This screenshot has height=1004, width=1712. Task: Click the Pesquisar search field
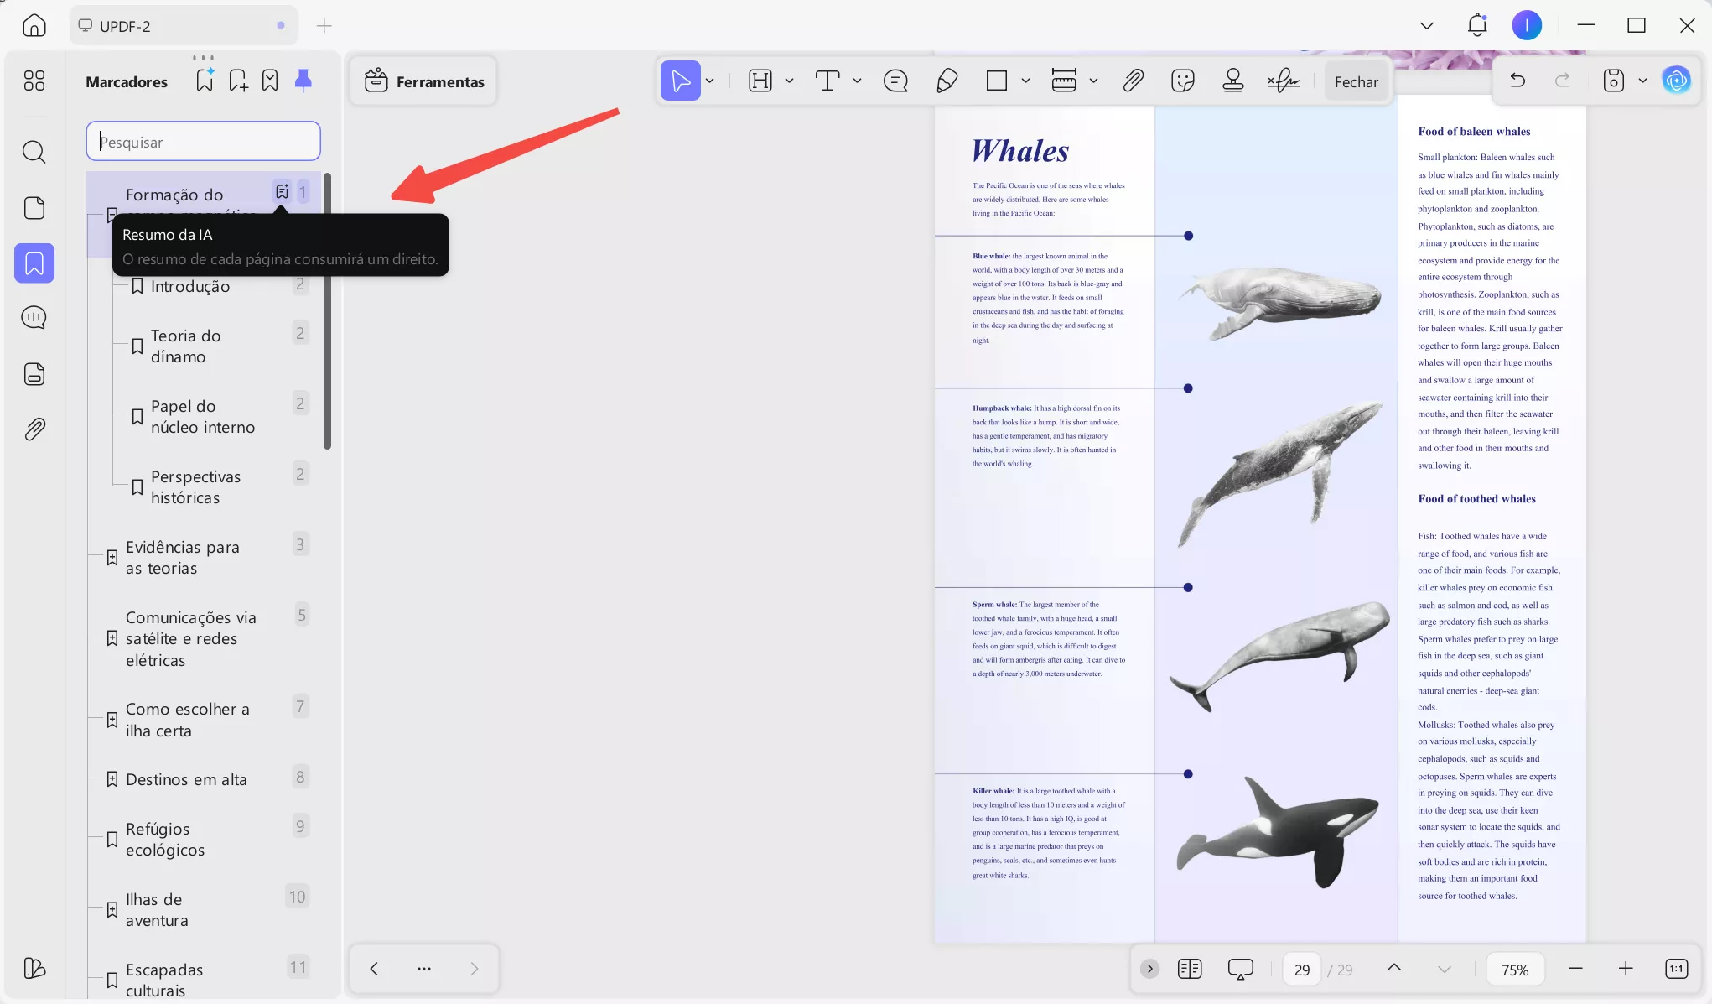pyautogui.click(x=204, y=142)
